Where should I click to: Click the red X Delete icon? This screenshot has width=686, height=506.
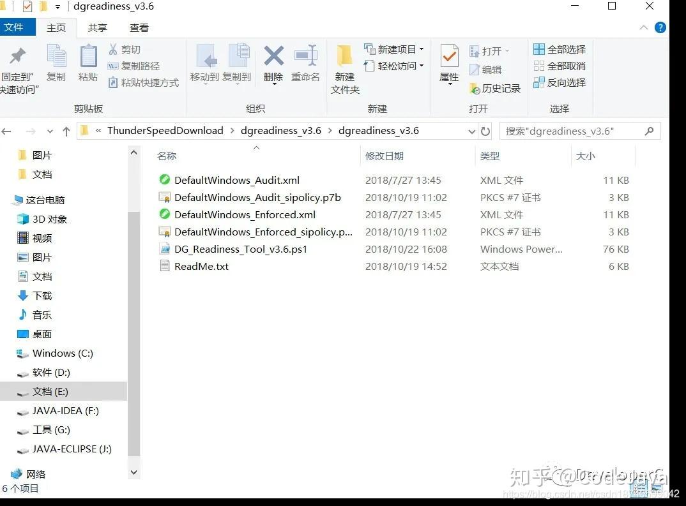point(274,56)
